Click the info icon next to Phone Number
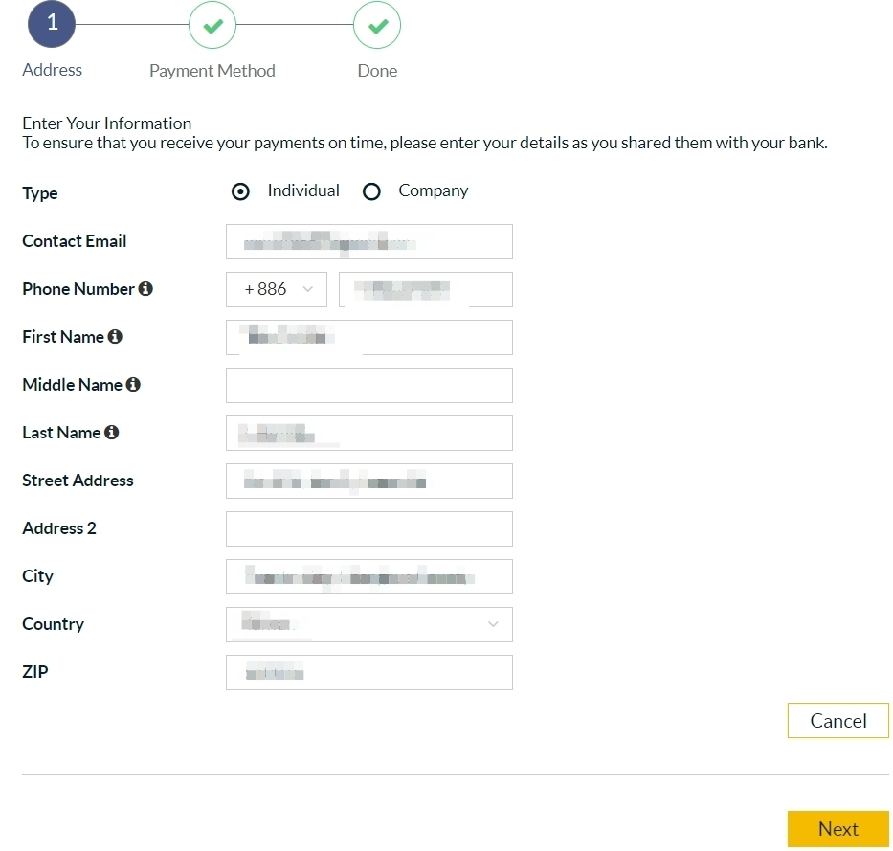This screenshot has height=851, width=893. 145,289
